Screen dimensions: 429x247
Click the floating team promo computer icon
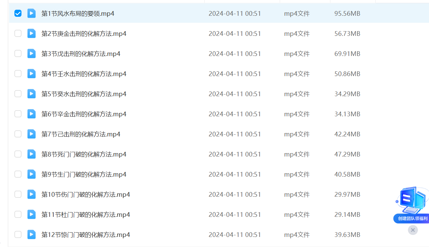click(x=412, y=200)
